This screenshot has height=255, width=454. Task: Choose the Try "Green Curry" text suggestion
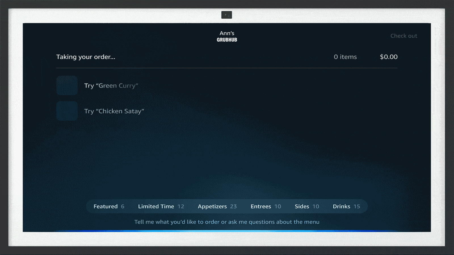(111, 86)
